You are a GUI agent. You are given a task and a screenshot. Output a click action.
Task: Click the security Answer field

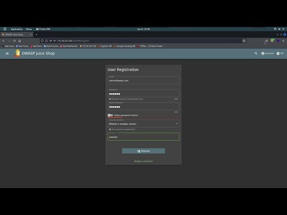(143, 137)
